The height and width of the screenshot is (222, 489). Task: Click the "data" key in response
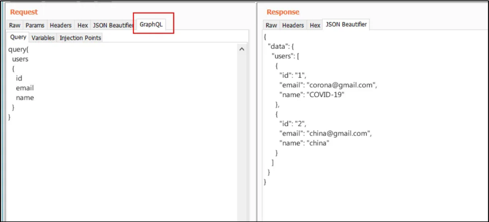tap(278, 46)
